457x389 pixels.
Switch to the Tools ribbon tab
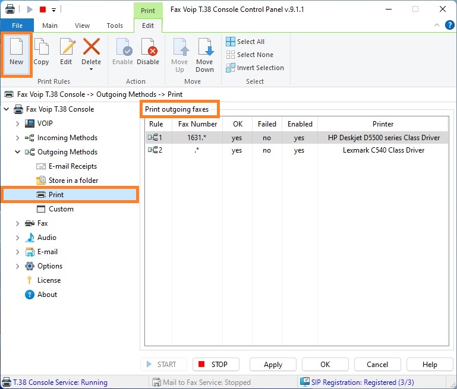click(x=115, y=26)
